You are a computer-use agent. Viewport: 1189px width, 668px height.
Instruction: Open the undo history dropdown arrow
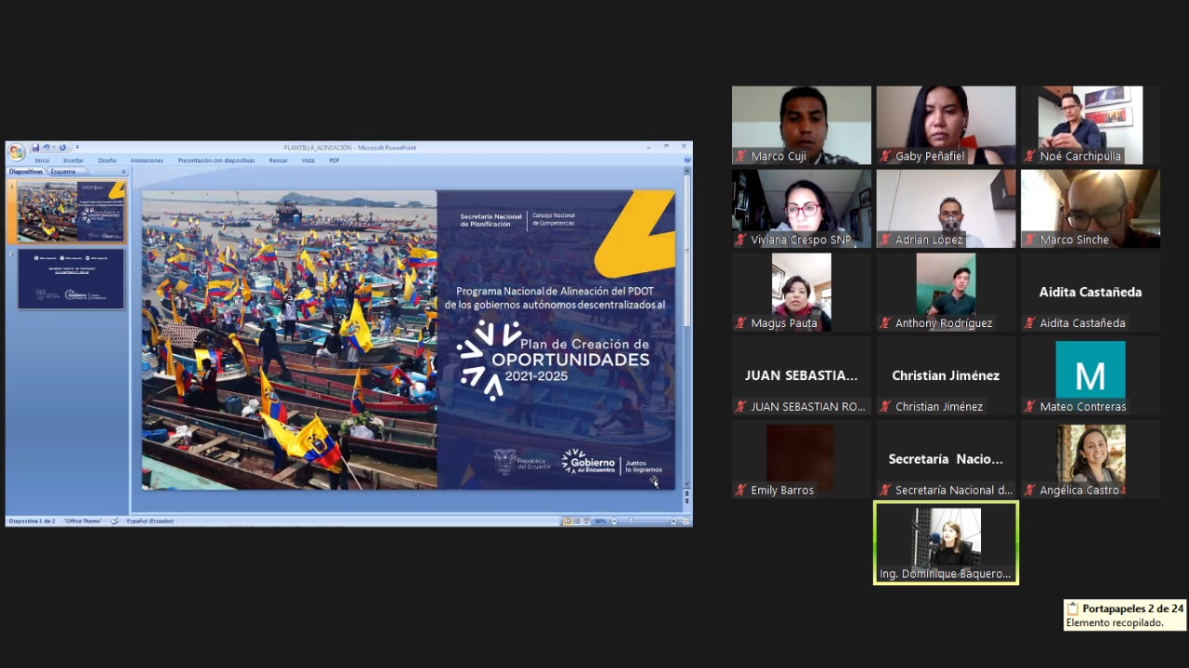tap(53, 148)
